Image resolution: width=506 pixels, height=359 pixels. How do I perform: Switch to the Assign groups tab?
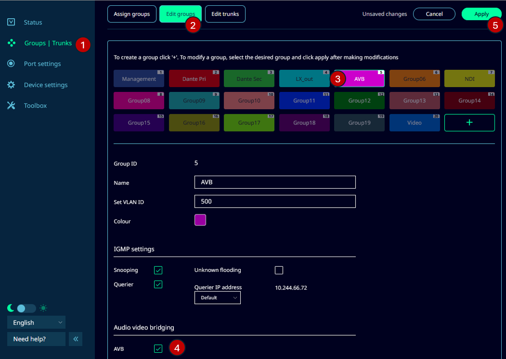(132, 14)
